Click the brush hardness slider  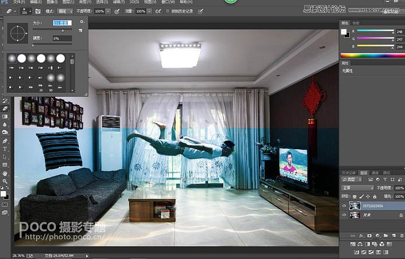click(x=52, y=44)
